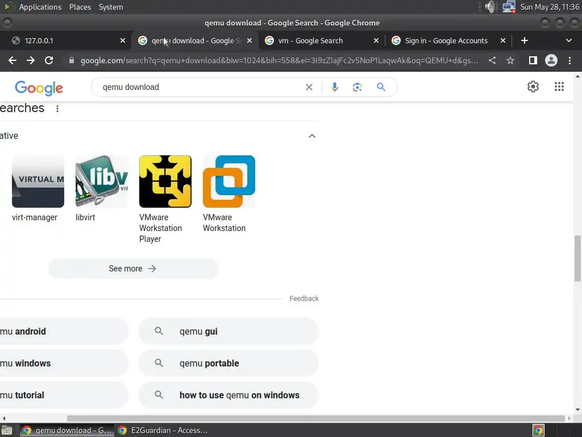Click the Chrome icon in bottom-right panel
The width and height of the screenshot is (582, 437).
[x=538, y=430]
